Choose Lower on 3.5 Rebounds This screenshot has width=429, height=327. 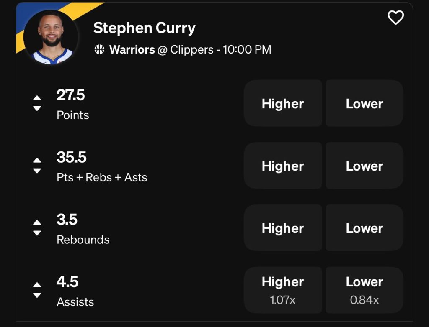pos(364,228)
